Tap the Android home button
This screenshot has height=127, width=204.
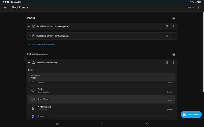[102, 124]
